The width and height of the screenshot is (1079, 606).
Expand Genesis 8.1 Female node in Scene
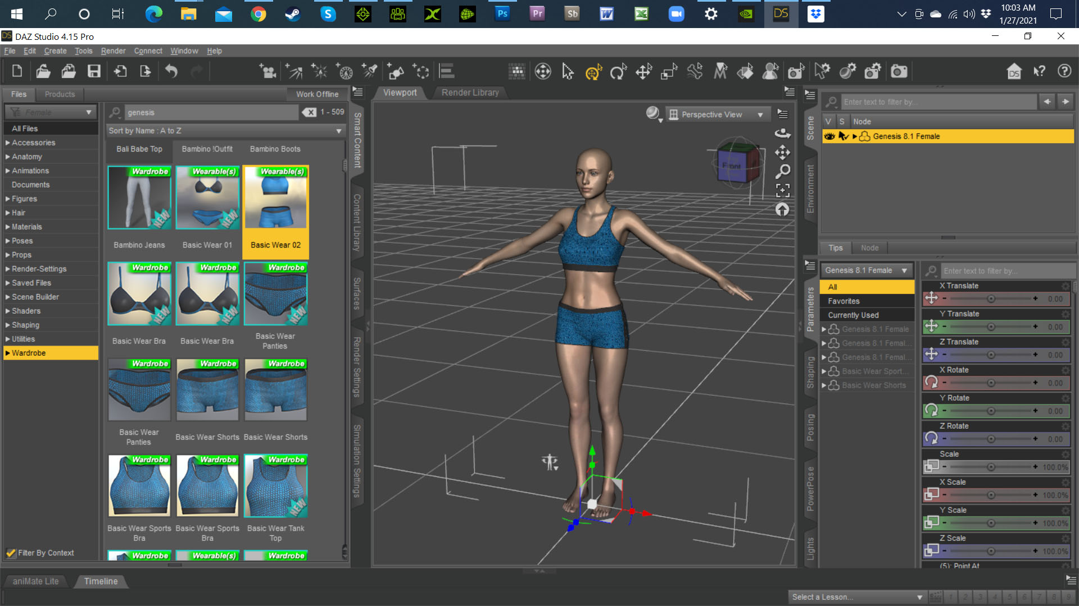[855, 136]
